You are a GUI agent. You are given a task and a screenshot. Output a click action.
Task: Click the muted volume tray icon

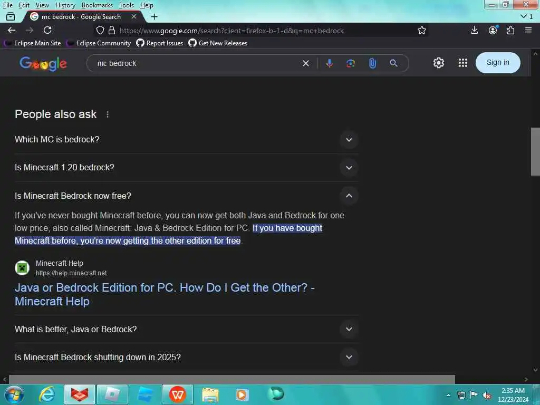click(487, 395)
